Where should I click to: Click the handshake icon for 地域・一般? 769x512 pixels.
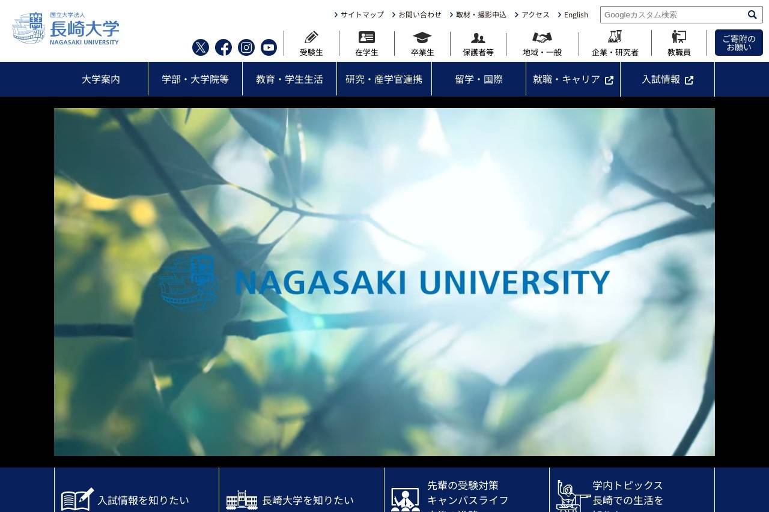point(542,38)
